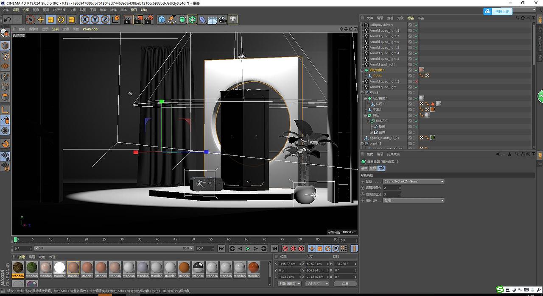
Task: Switch to the 坐标 tab in attributes
Action: (x=372, y=168)
